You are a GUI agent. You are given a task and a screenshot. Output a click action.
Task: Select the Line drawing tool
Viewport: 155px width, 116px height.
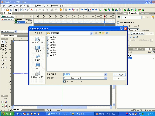[x=3, y=53]
